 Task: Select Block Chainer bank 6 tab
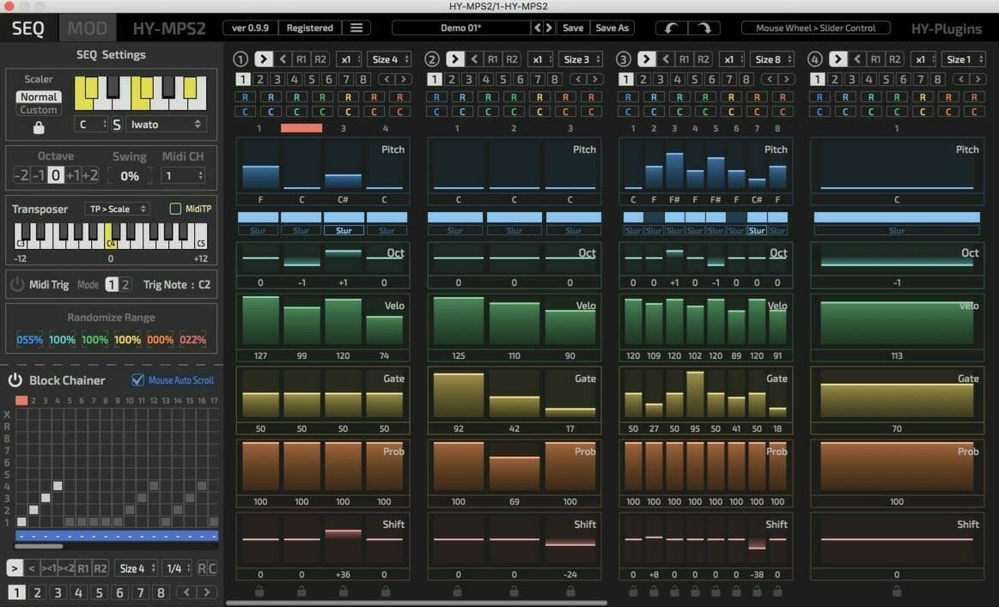pyautogui.click(x=119, y=592)
